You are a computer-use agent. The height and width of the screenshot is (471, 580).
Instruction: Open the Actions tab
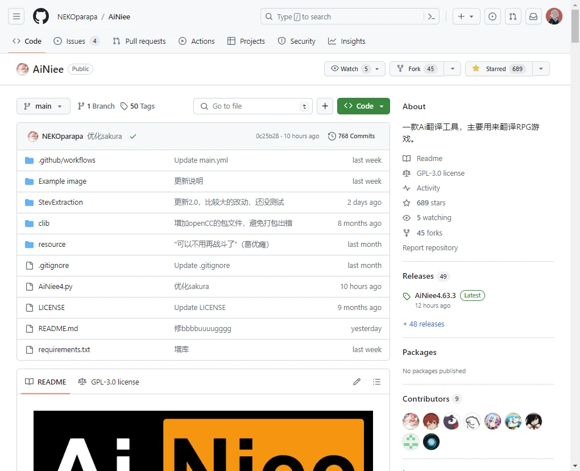(x=196, y=41)
